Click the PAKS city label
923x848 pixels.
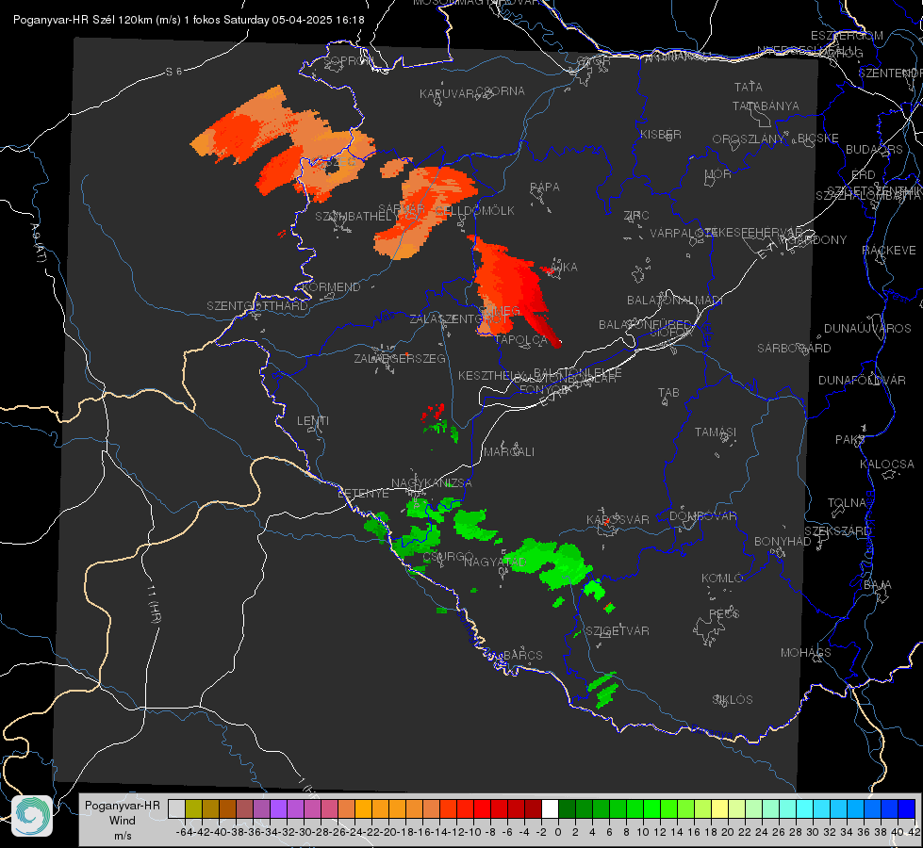coord(850,440)
